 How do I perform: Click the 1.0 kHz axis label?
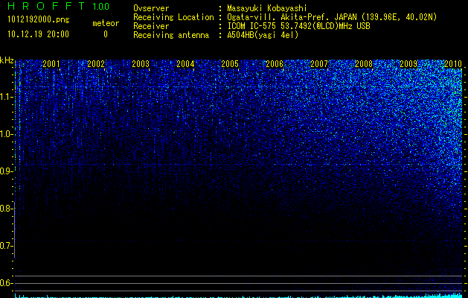(6, 134)
